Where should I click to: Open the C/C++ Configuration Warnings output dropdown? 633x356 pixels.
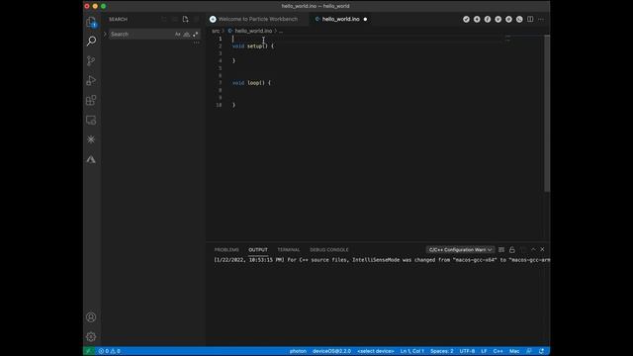(460, 250)
